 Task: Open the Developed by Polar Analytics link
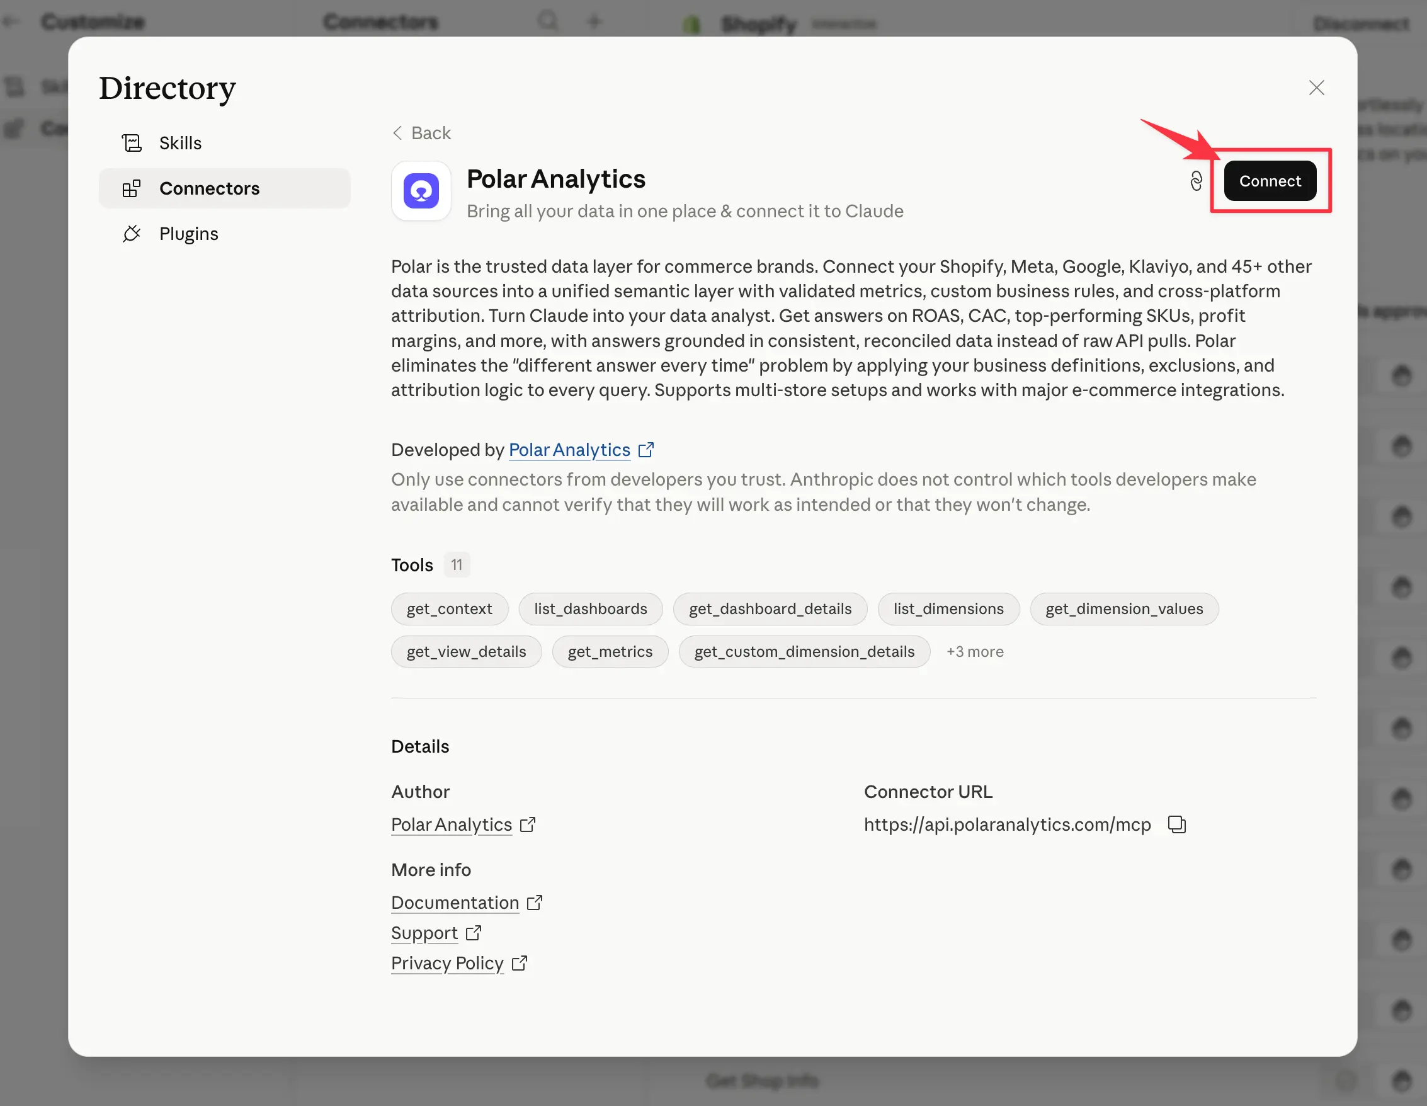coord(569,450)
